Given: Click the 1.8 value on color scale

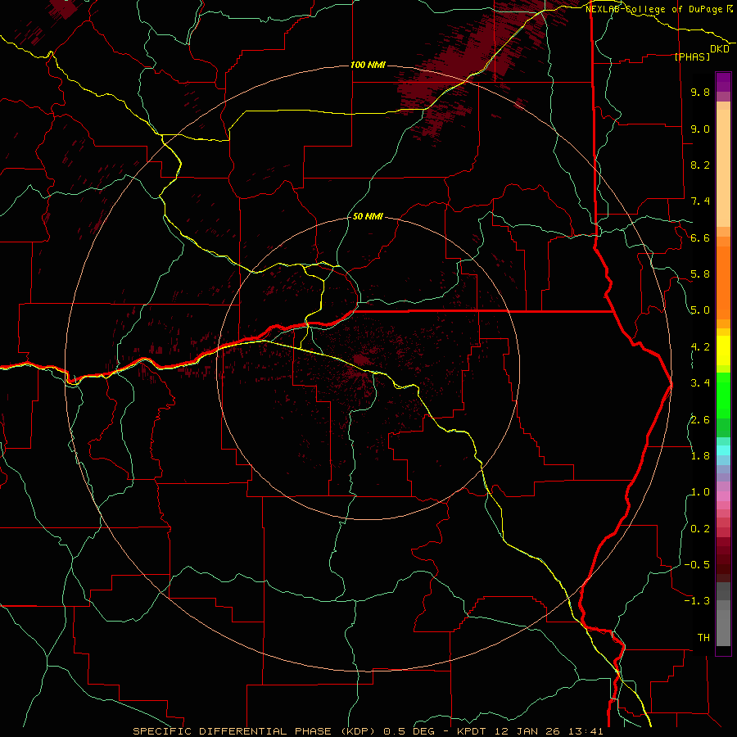Looking at the screenshot, I should pyautogui.click(x=700, y=456).
